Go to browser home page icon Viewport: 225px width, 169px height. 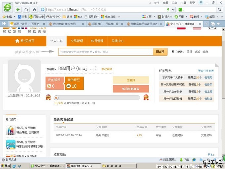point(34,10)
